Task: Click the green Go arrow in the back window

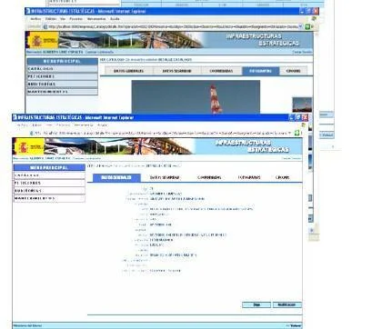Action: pyautogui.click(x=307, y=26)
